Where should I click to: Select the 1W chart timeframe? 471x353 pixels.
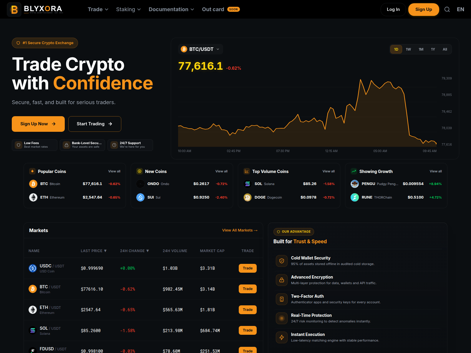408,49
